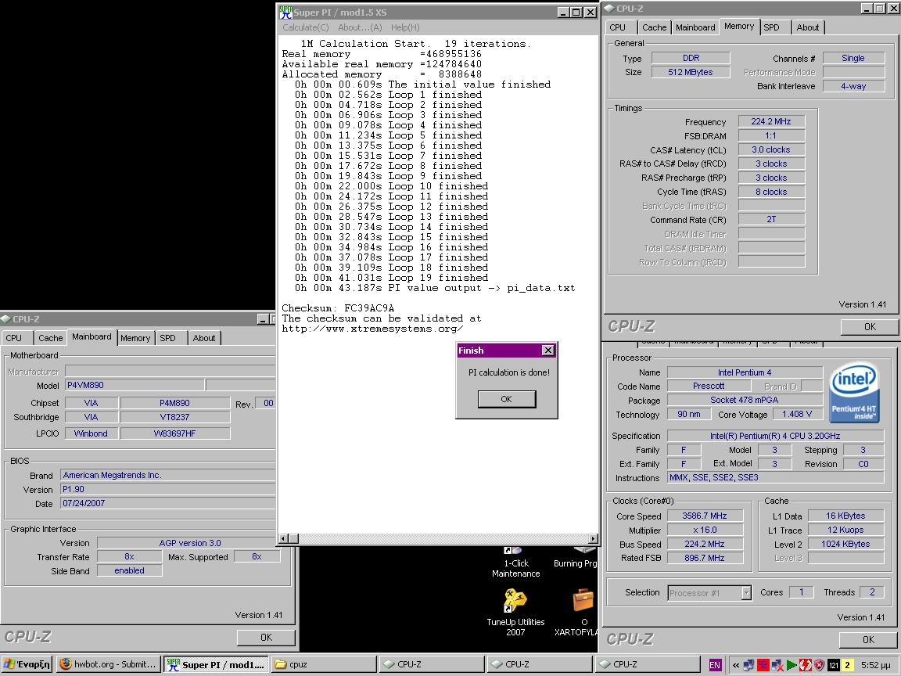The height and width of the screenshot is (676, 901).
Task: Select Memory tab in top-right CPU-Z window
Action: (x=739, y=26)
